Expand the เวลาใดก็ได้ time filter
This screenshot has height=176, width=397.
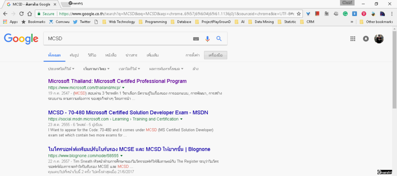tap(129, 69)
